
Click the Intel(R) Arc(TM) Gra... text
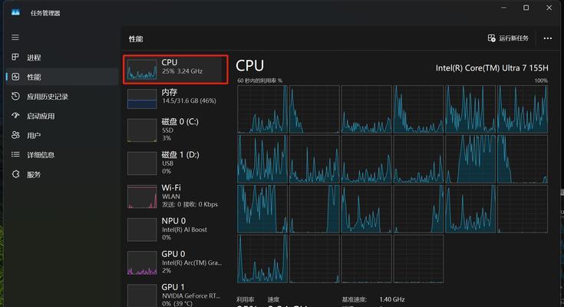192,262
